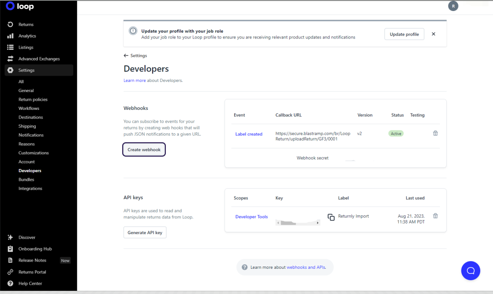The height and width of the screenshot is (294, 493).
Task: Click the Returnly Import label
Action: coord(353,216)
